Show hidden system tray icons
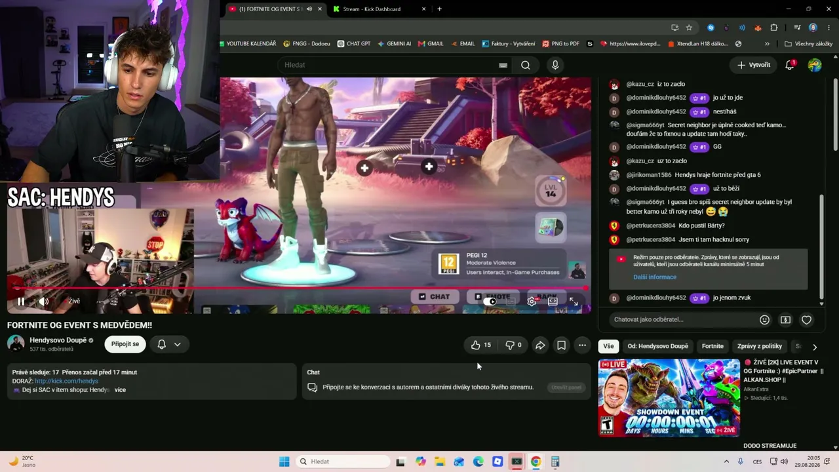Image resolution: width=839 pixels, height=472 pixels. tap(726, 462)
